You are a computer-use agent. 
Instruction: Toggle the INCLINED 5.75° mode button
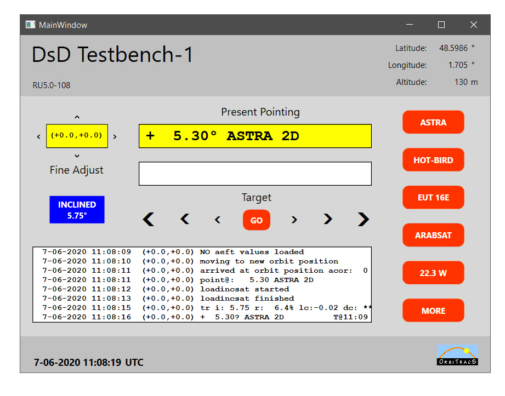(x=77, y=210)
